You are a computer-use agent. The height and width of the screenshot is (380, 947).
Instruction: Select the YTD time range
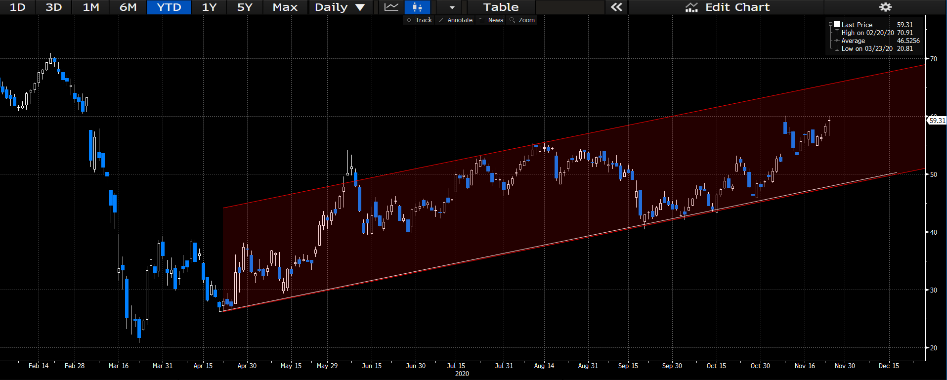click(x=169, y=7)
